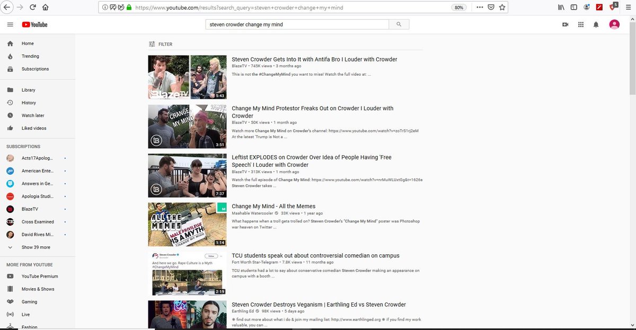Open Movies & Shows in sidebar
Screen dimensions: 636x330
[x=37, y=289]
